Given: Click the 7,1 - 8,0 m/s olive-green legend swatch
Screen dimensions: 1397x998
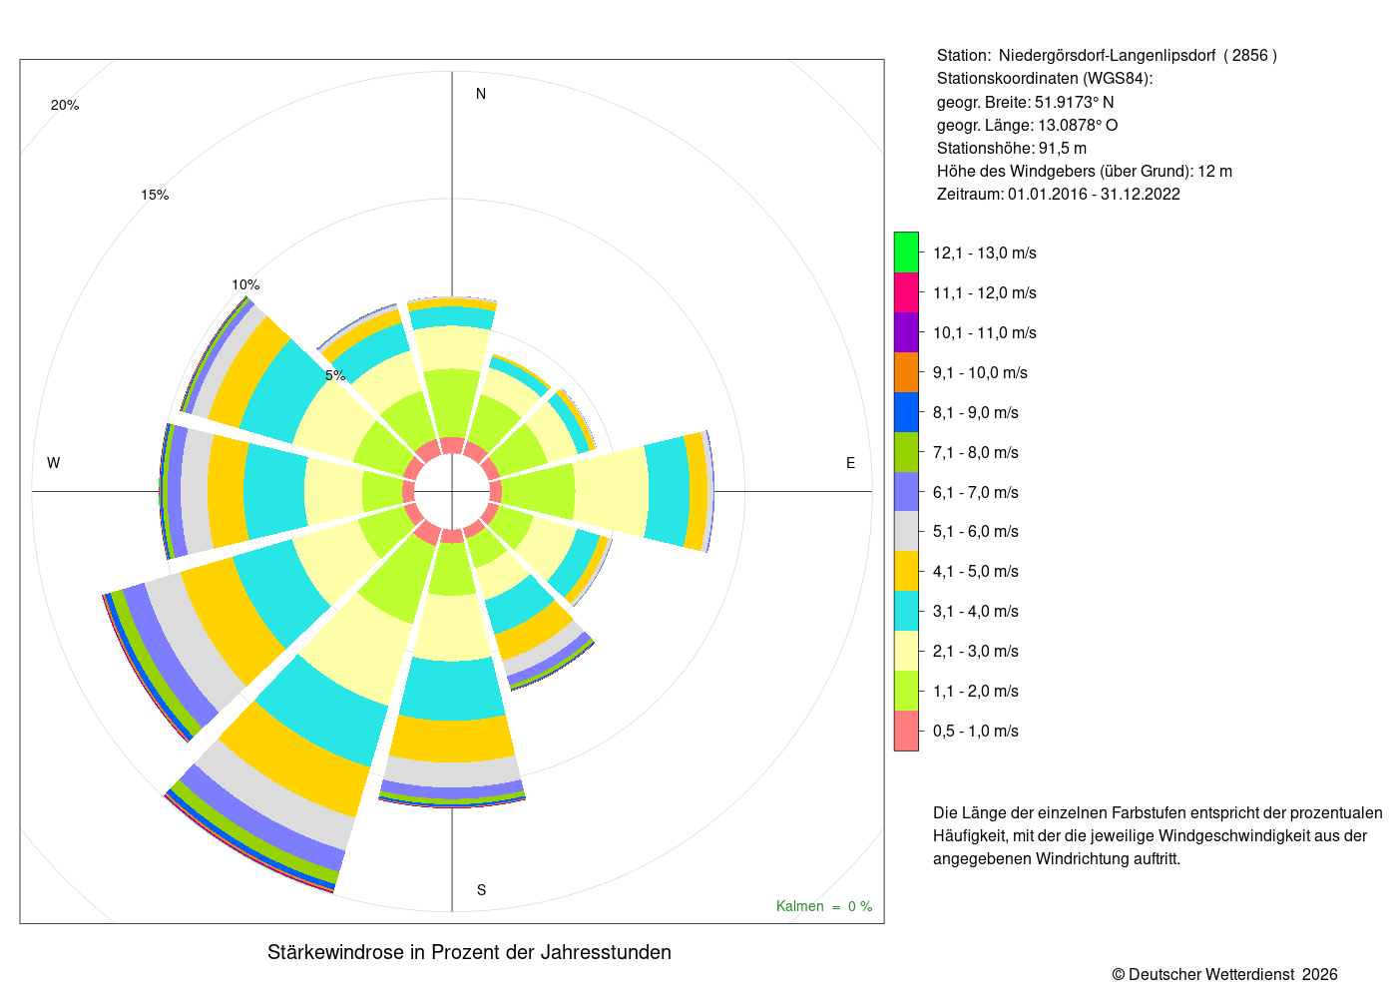Looking at the screenshot, I should (906, 452).
